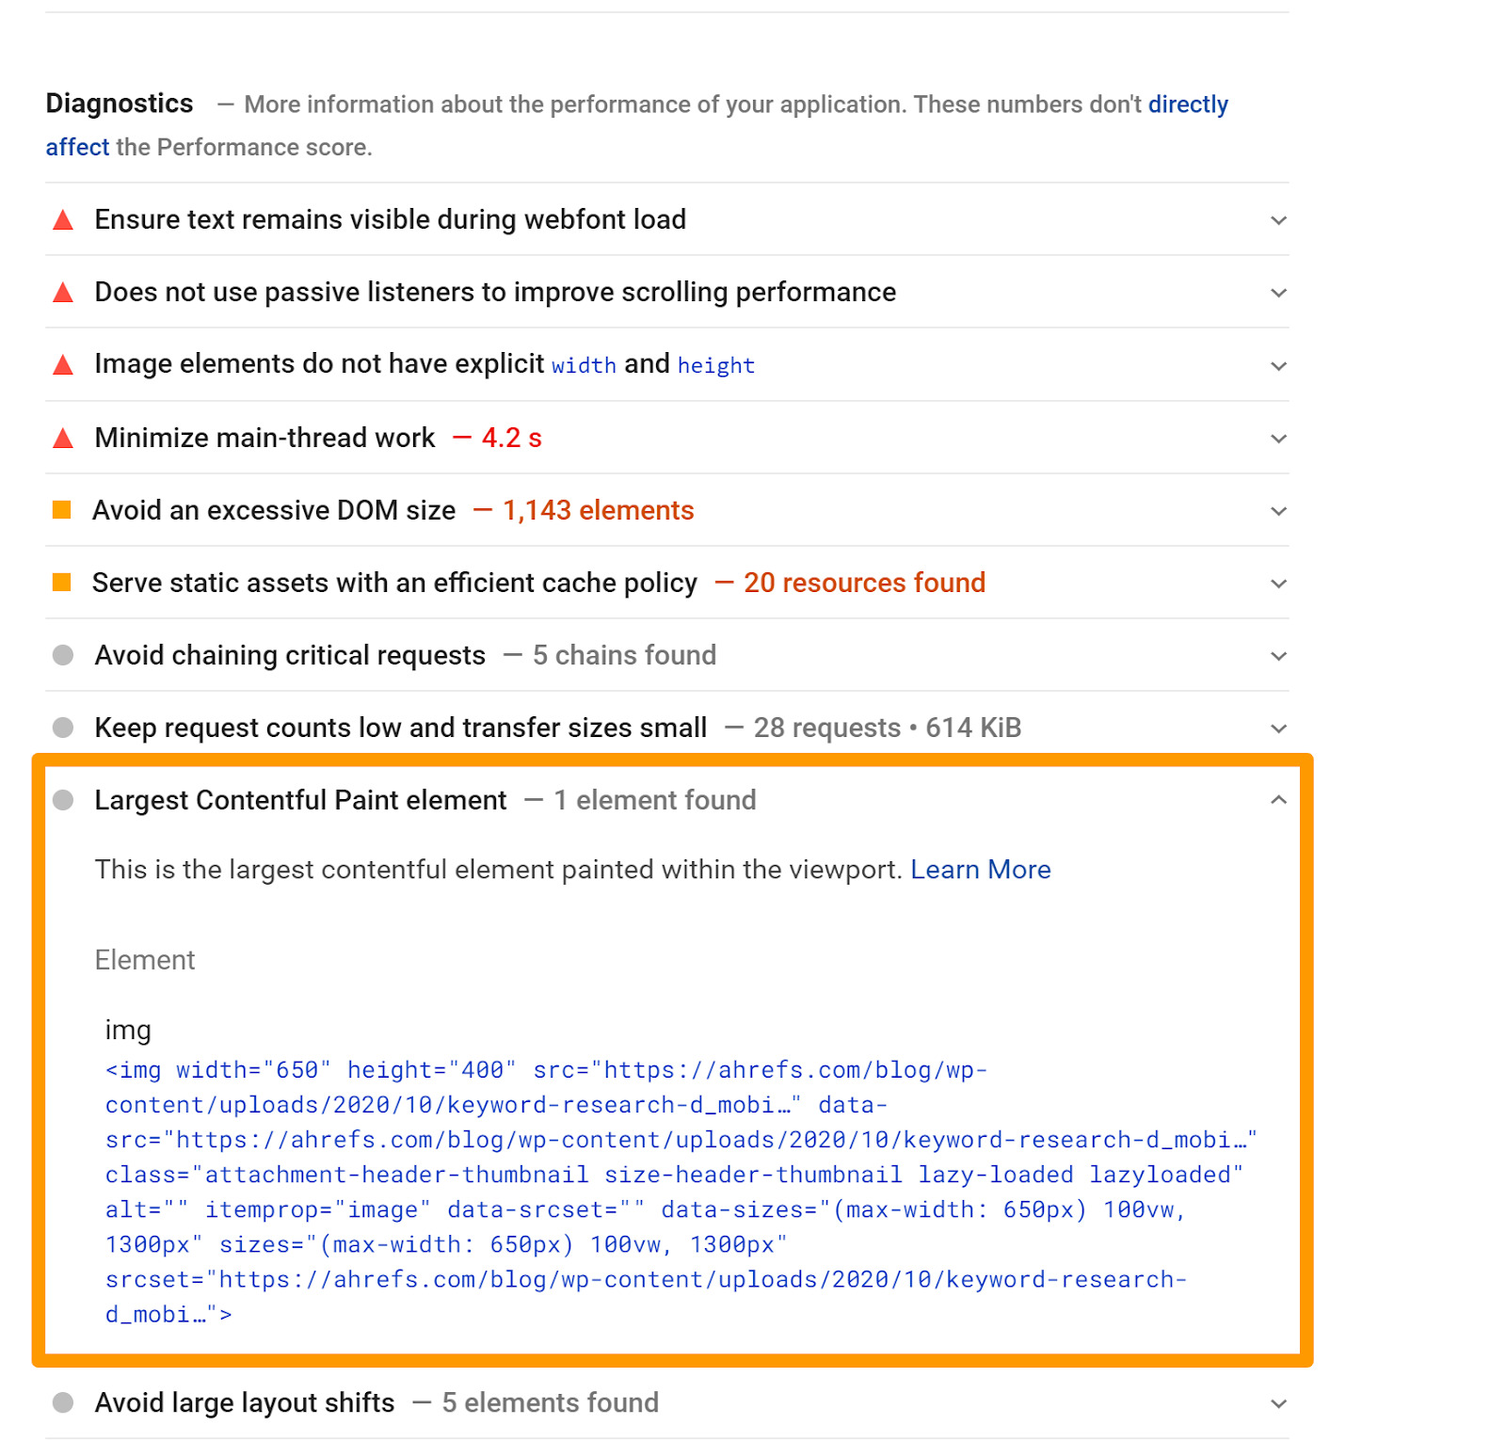
Task: Click red triangle beside webfont load audit
Action: click(x=63, y=221)
